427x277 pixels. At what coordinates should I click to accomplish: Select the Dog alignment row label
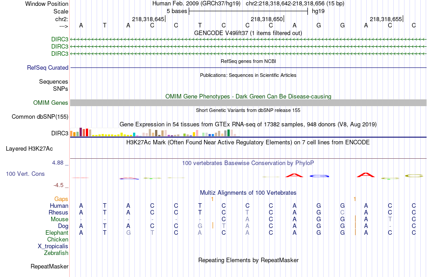point(63,226)
